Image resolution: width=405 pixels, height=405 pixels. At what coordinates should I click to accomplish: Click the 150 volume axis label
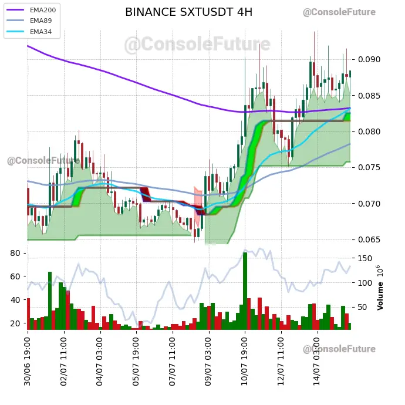[x=365, y=258]
